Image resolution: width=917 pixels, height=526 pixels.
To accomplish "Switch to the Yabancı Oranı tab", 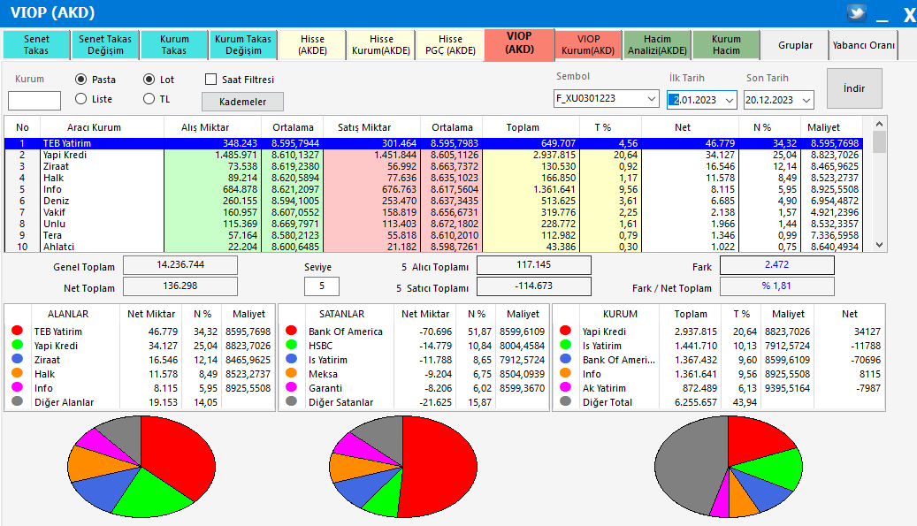I will pos(864,45).
